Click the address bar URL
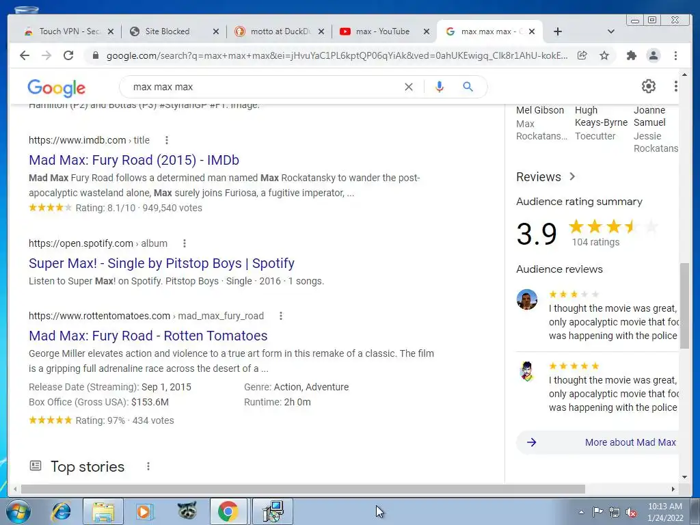700x525 pixels. (x=337, y=56)
